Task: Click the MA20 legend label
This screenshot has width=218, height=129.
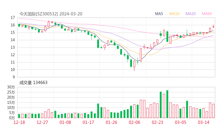Action: 191,14
